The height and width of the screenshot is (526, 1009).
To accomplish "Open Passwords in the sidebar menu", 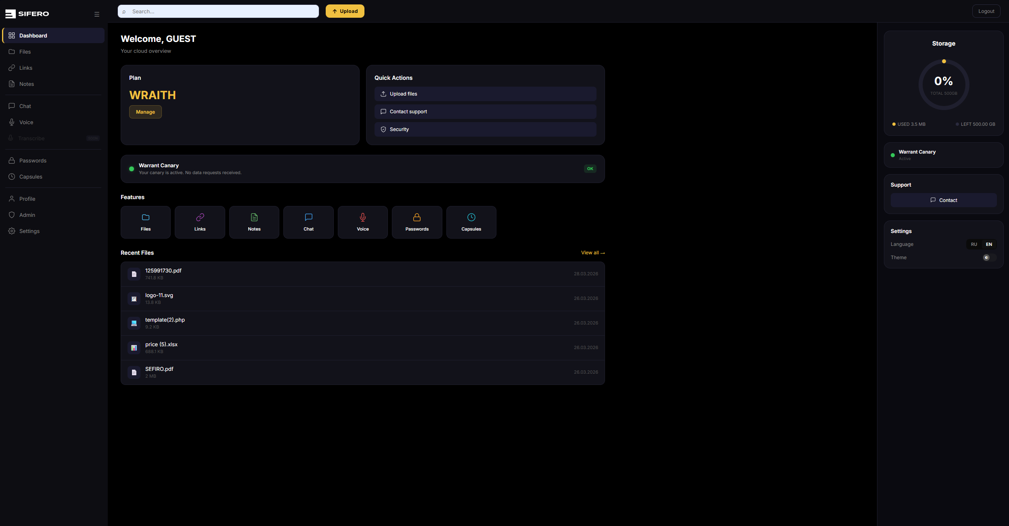I will click(33, 160).
